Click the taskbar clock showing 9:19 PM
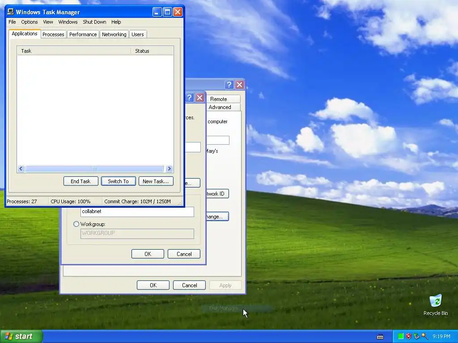The width and height of the screenshot is (458, 343). 441,336
